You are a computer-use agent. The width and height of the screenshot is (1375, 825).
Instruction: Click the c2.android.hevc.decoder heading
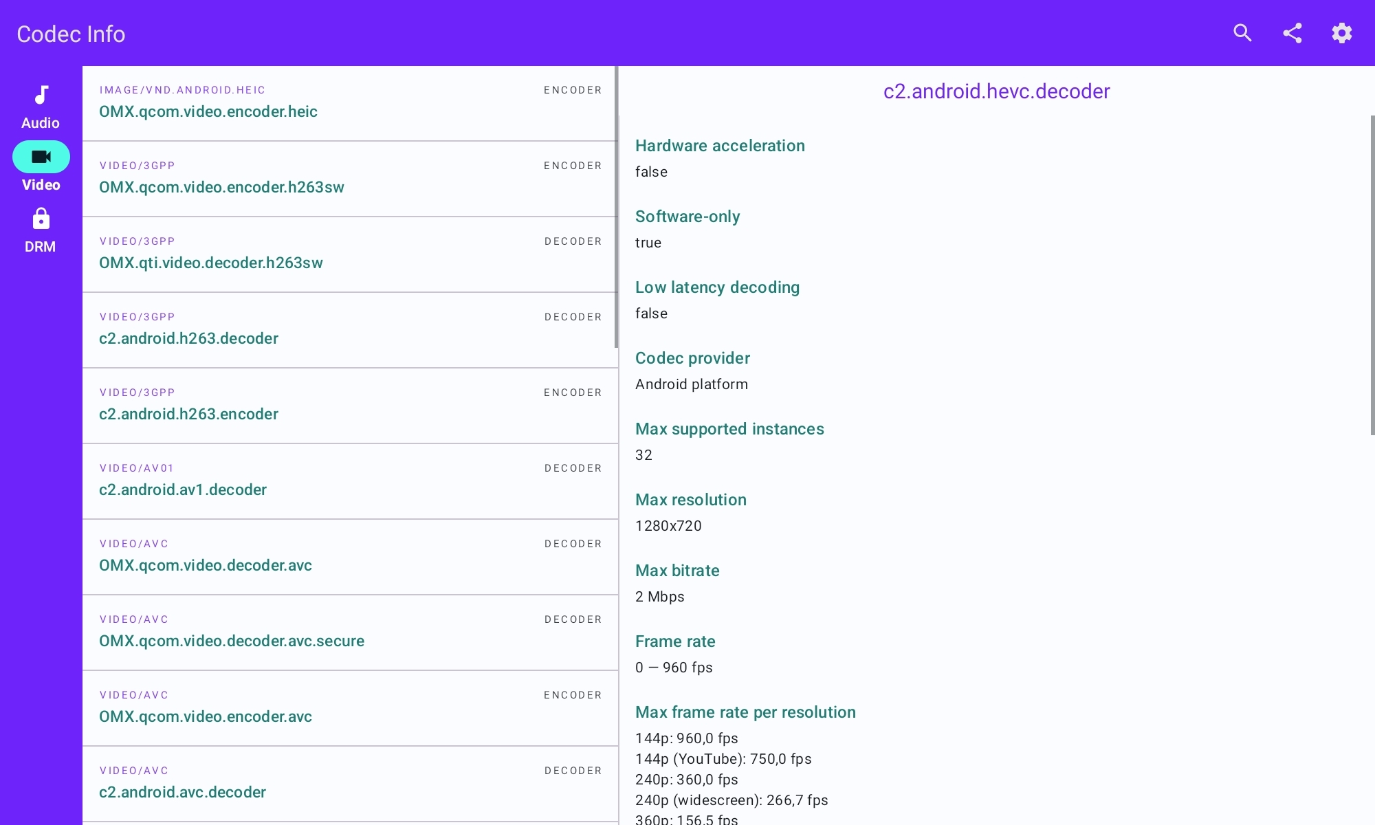996,91
